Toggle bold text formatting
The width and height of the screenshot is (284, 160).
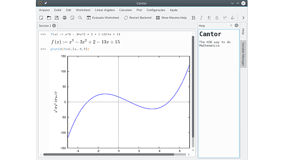[193, 18]
